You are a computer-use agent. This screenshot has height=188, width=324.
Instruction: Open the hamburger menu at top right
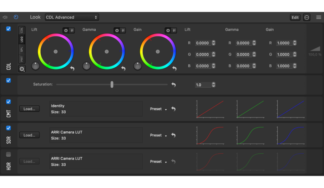319,17
